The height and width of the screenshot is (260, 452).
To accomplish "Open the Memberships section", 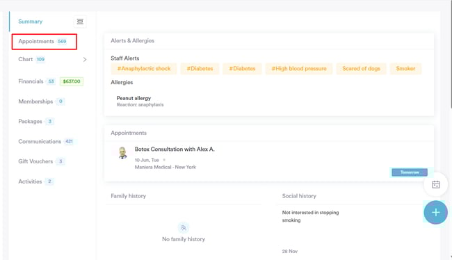I will tap(35, 101).
